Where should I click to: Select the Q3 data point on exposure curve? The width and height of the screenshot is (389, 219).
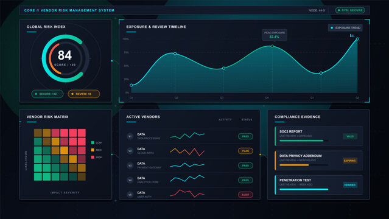click(224, 68)
